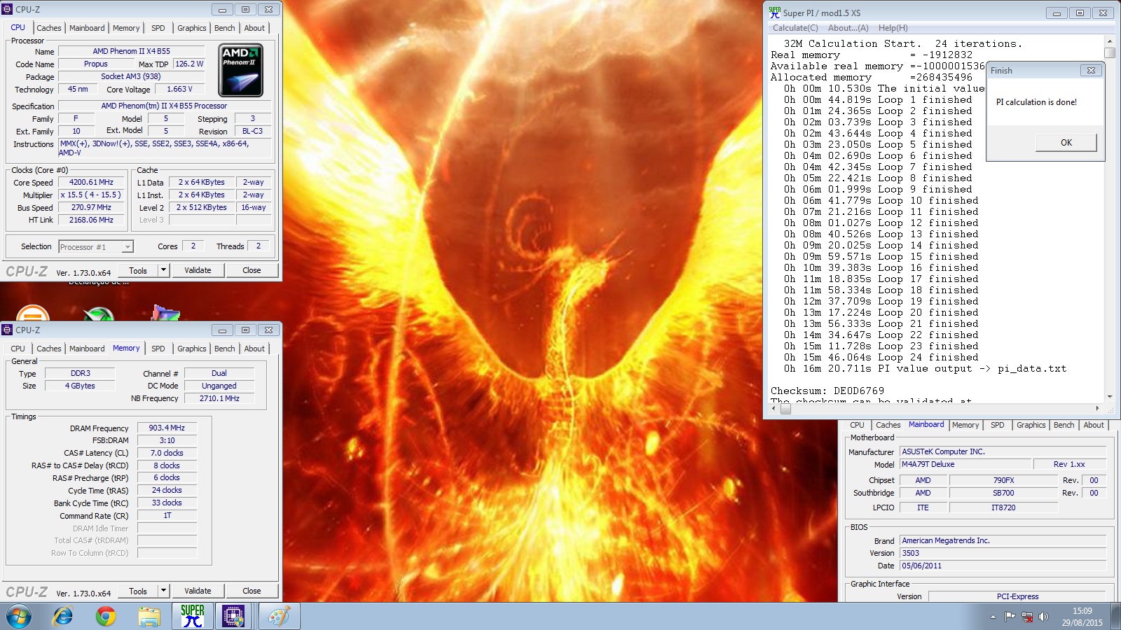The height and width of the screenshot is (630, 1121).
Task: Click the Core Speed 4200.61 MHz value
Action: click(x=91, y=182)
